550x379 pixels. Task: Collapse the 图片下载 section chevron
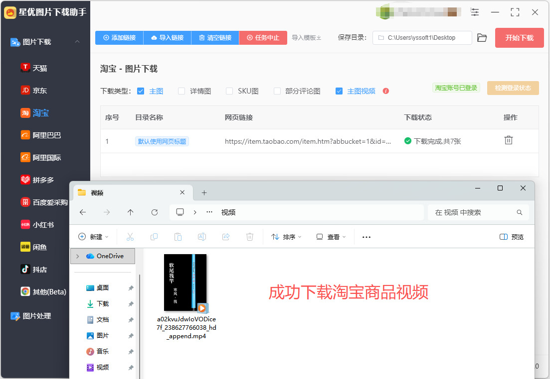77,42
